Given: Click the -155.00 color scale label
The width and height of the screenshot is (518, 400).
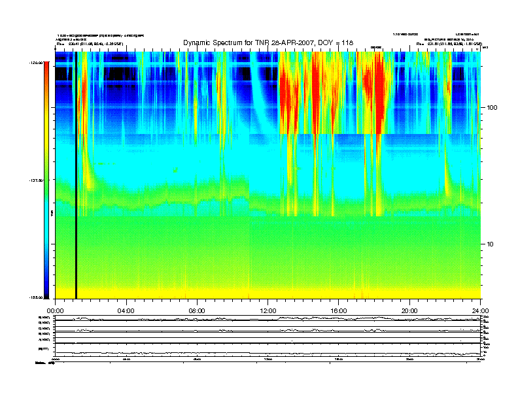Looking at the screenshot, I should (x=36, y=297).
